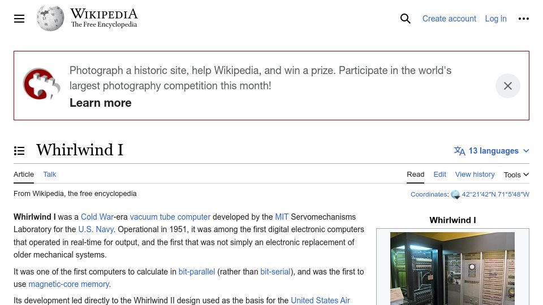Follow the United States Air link
Screen dimensions: 543x305
point(320,300)
